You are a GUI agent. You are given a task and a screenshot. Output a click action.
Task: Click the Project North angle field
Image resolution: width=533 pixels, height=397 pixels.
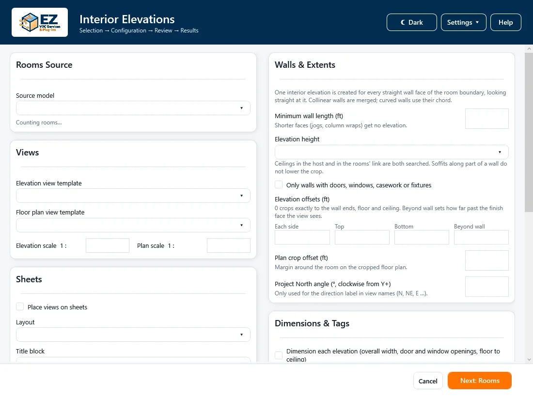pos(486,287)
